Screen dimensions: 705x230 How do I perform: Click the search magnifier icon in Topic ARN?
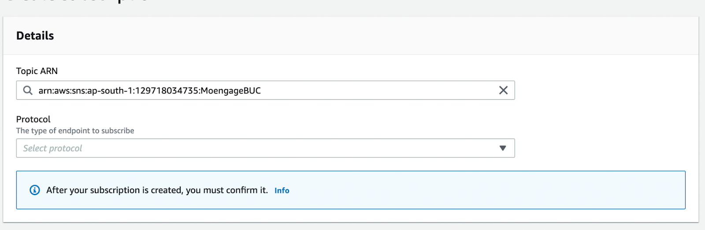click(28, 90)
